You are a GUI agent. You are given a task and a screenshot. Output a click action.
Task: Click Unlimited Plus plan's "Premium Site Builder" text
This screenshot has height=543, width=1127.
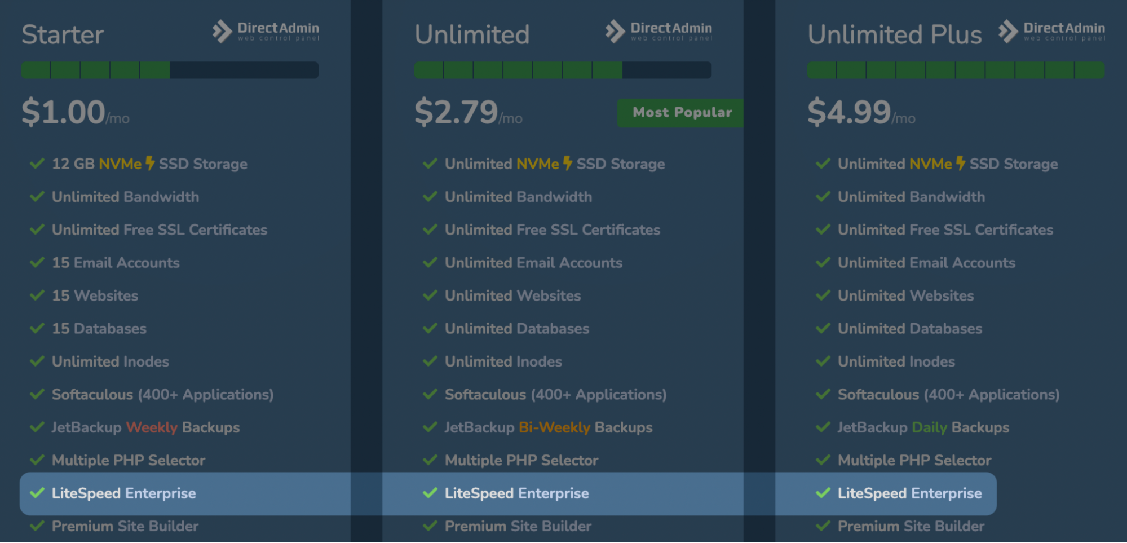click(911, 526)
